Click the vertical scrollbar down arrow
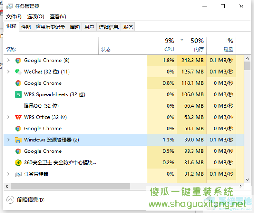 tap(247, 180)
